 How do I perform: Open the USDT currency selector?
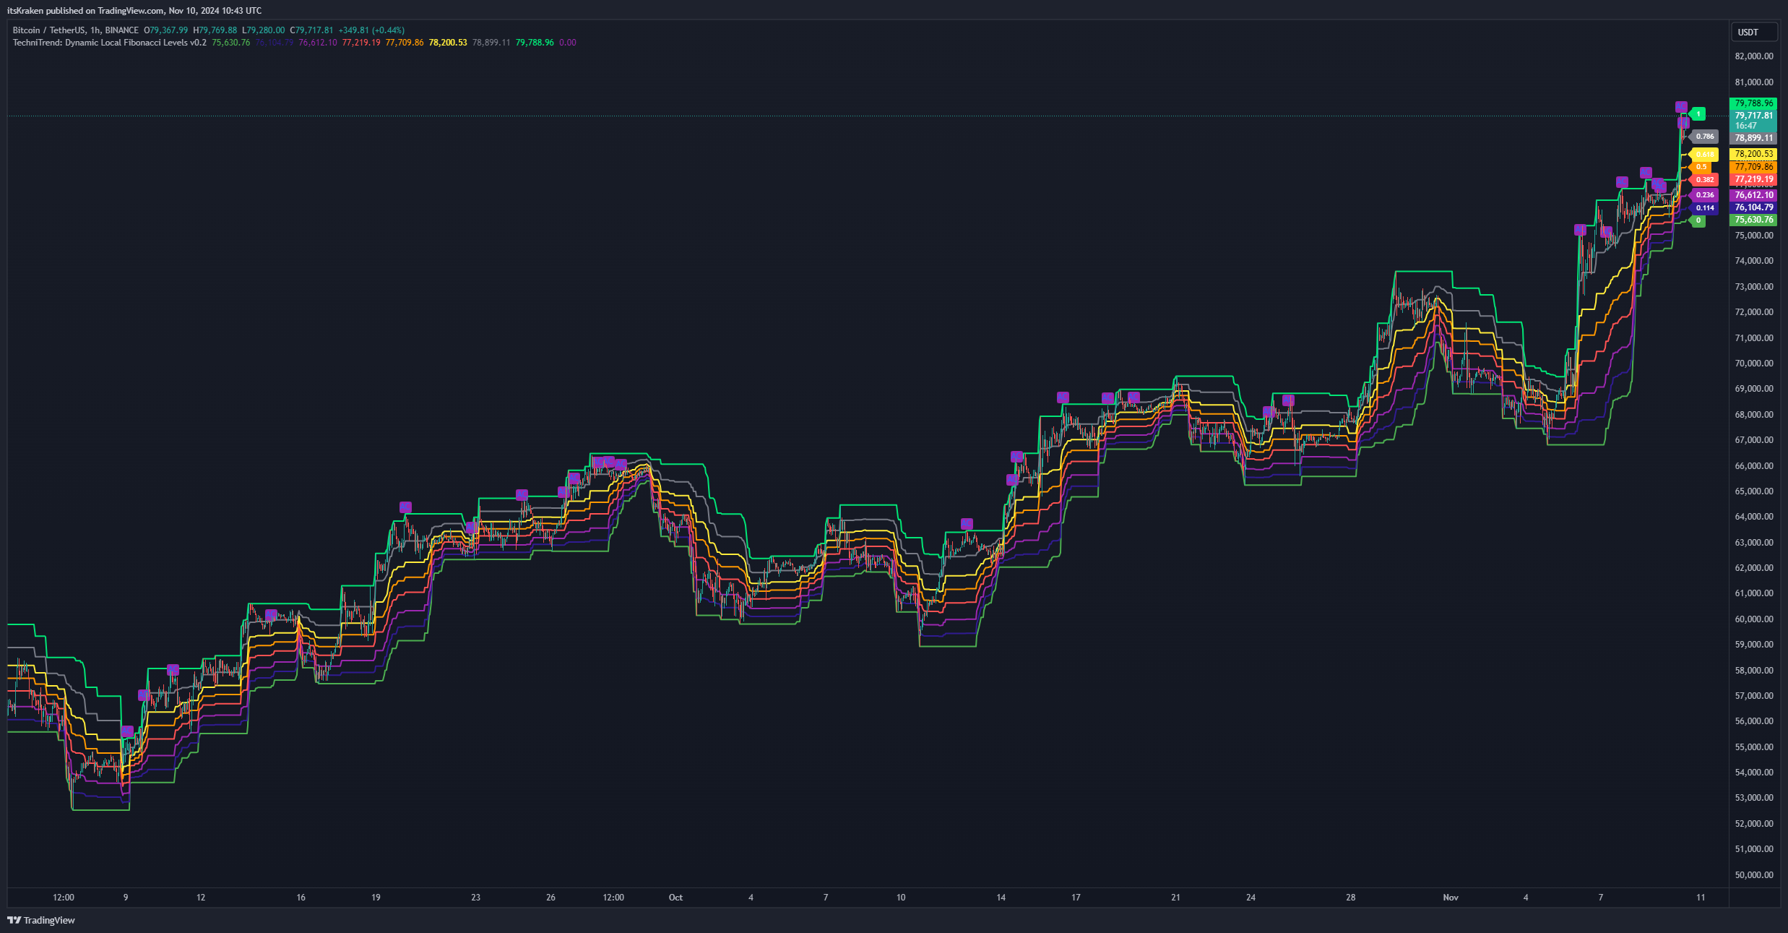click(1754, 32)
